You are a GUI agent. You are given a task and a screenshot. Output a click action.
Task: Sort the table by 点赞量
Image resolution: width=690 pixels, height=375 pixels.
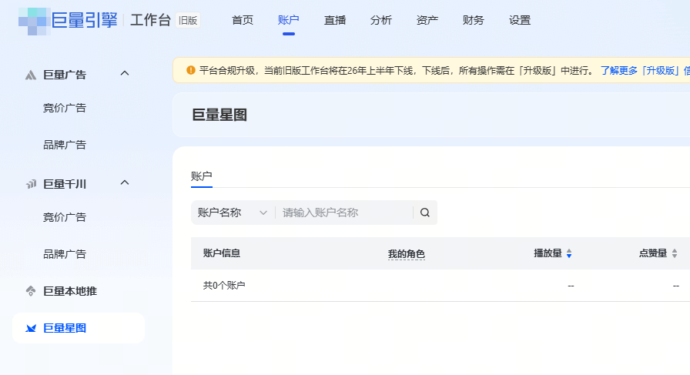[x=674, y=253]
